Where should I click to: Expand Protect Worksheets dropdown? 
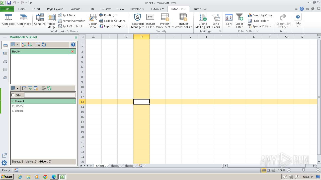165,21
